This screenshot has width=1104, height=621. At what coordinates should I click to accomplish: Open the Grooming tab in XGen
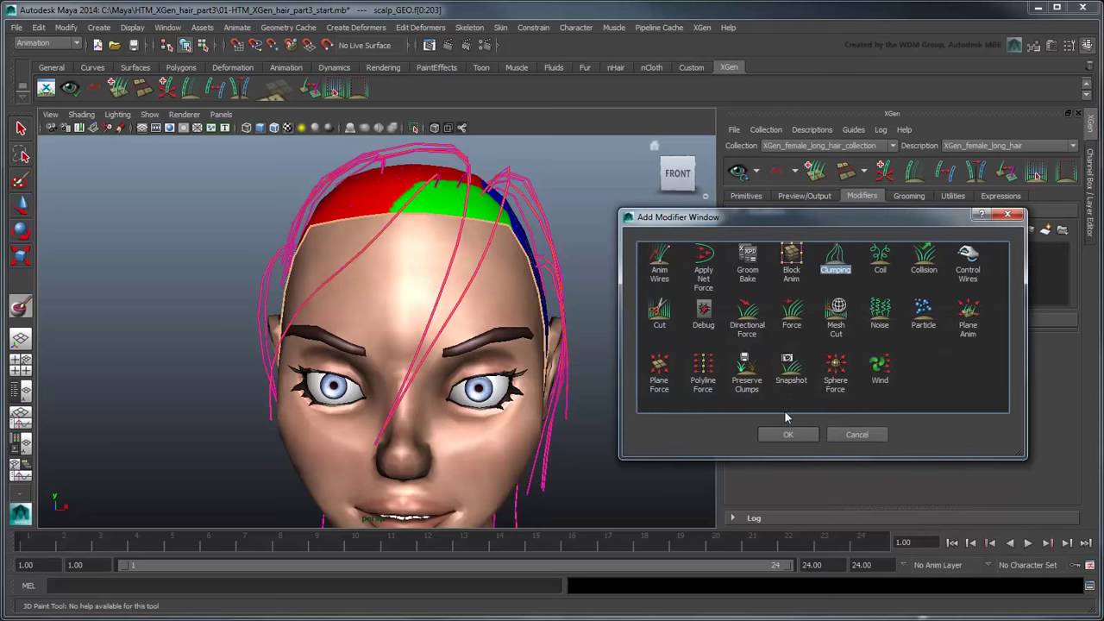click(908, 196)
